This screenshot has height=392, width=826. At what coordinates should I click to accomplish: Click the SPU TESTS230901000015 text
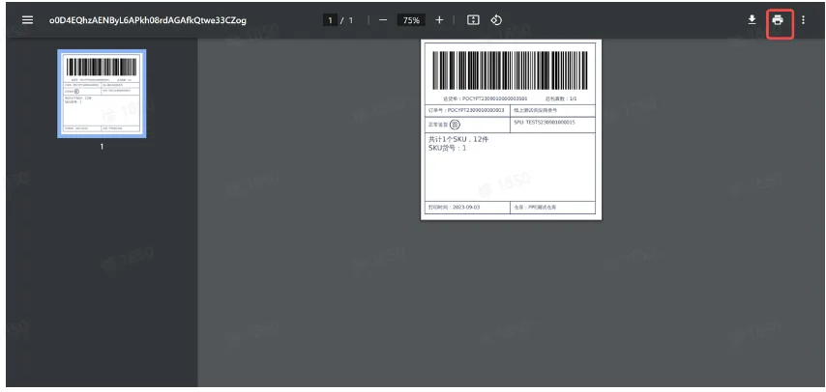click(545, 122)
